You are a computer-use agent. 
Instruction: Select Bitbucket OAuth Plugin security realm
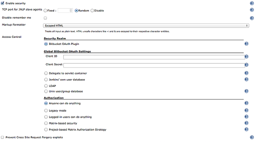pyautogui.click(x=46, y=44)
